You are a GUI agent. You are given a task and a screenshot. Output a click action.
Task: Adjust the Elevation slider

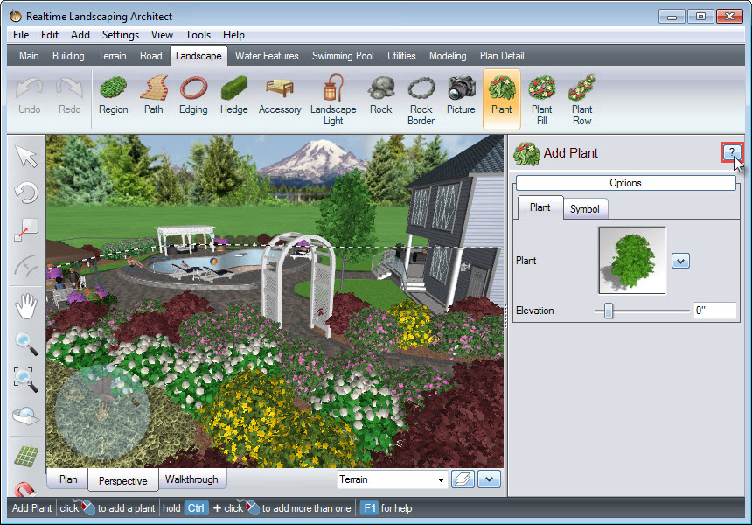[x=609, y=311]
